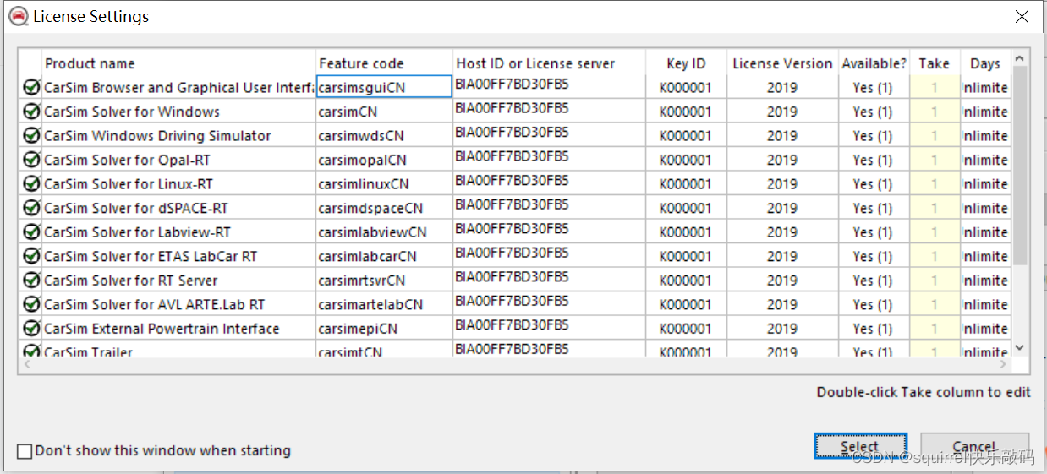Click Host ID cell in carsimartelabCN row
Screen dimensions: 1047x474
[549, 304]
